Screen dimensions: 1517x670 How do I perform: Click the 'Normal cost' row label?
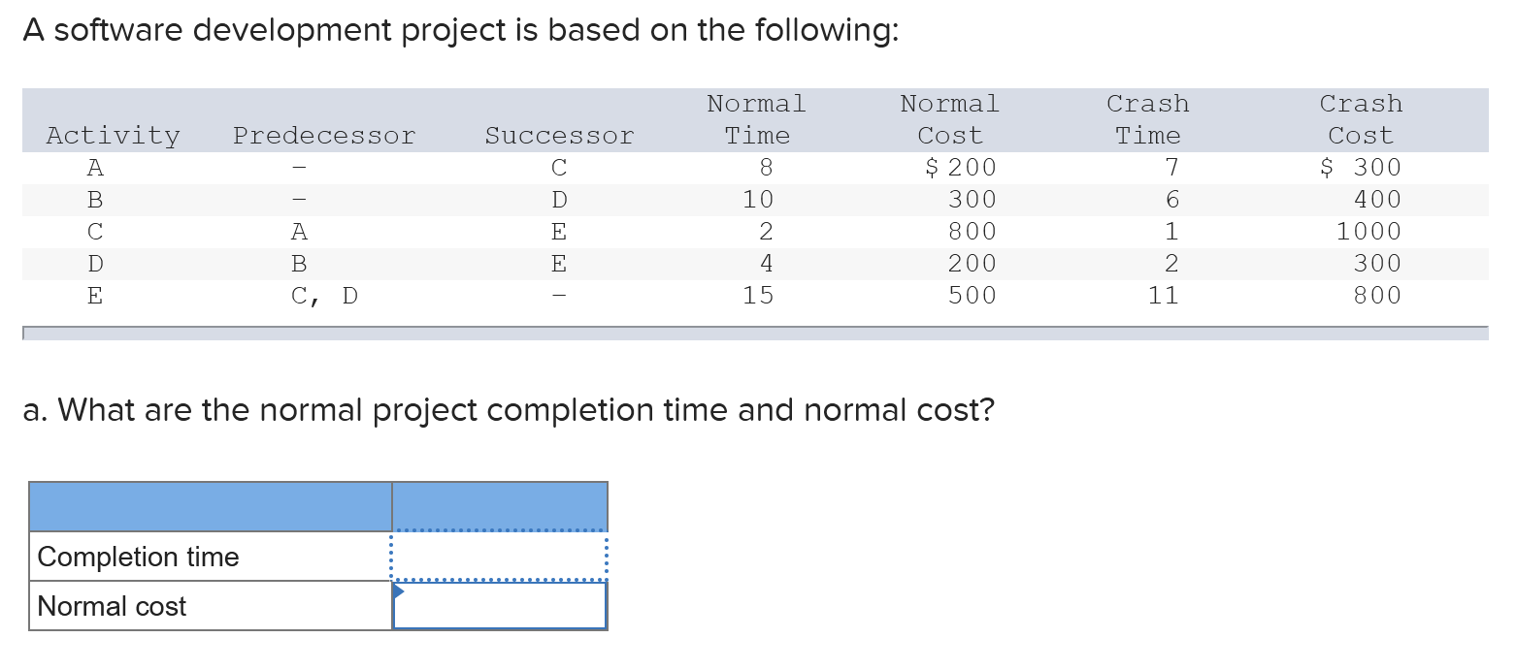pyautogui.click(x=111, y=606)
